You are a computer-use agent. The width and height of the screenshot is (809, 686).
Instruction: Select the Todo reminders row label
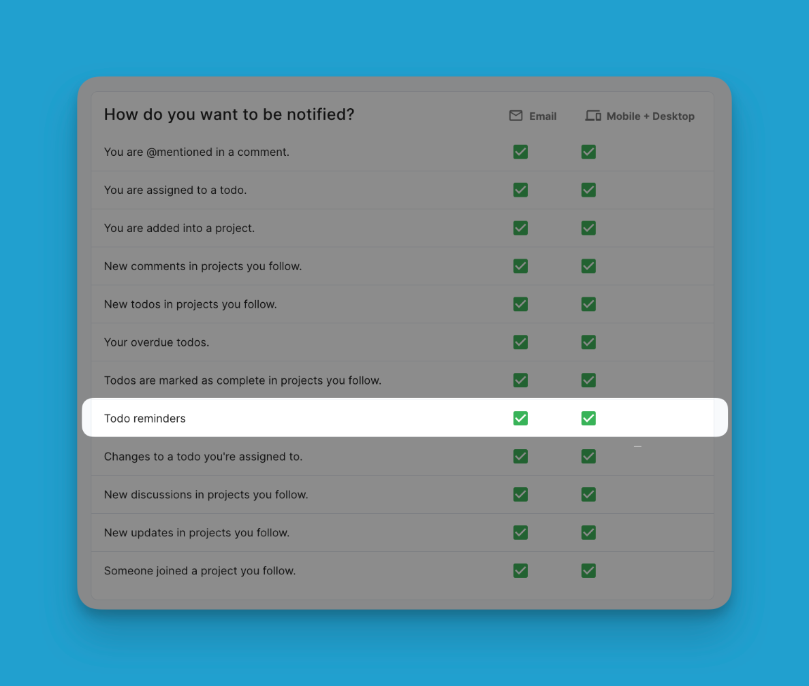(144, 419)
